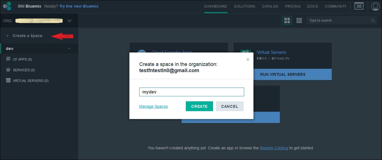Open the PRICING menu
The image size is (382, 160).
[293, 6]
